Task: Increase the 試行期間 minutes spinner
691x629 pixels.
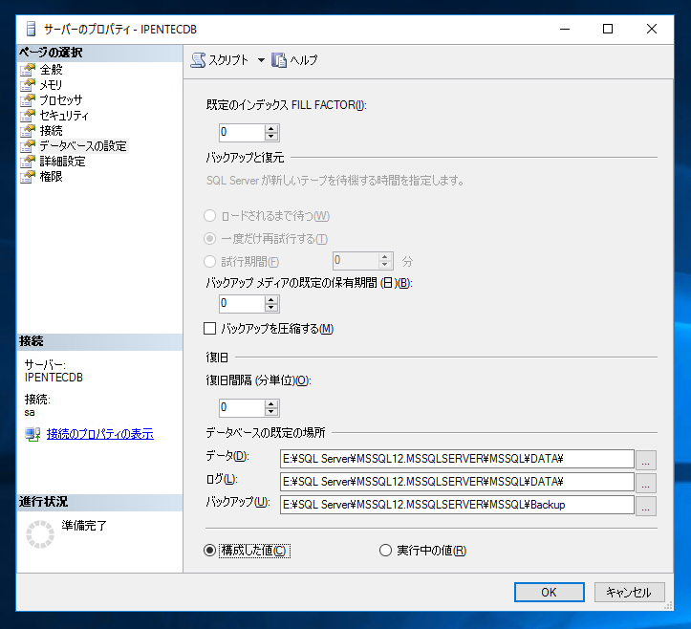Action: pos(385,256)
